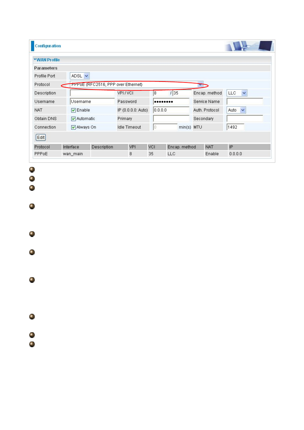Click the Edit button

click(41, 137)
